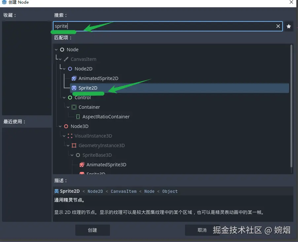Click the AspectRatioContainer node icon
The image size is (298, 242).
pos(78,117)
